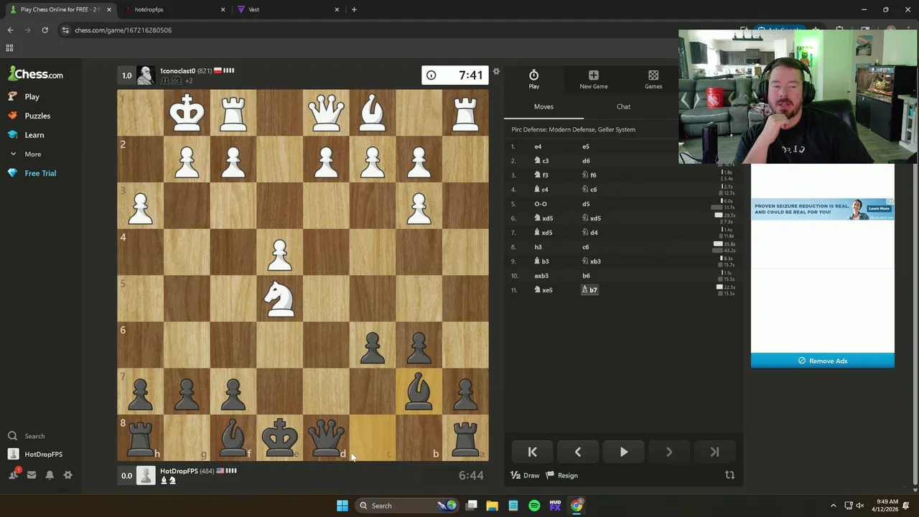Screen dimensions: 919x517
Task: Open sidebar settings gear icon
Action: 67,475
